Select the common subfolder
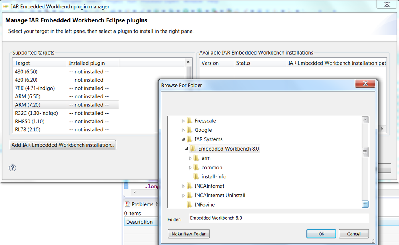399x245 pixels. [212, 167]
